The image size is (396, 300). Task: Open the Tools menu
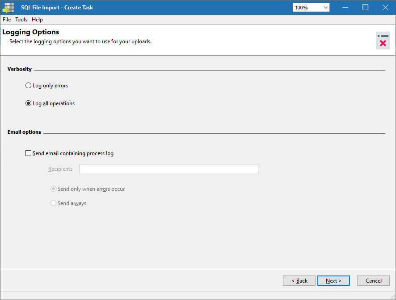(x=21, y=20)
